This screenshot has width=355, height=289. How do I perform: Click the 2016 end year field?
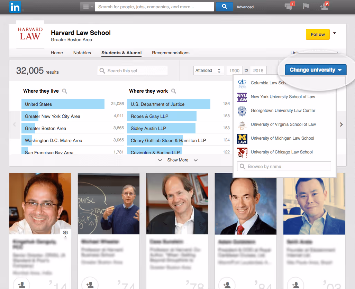pos(258,71)
